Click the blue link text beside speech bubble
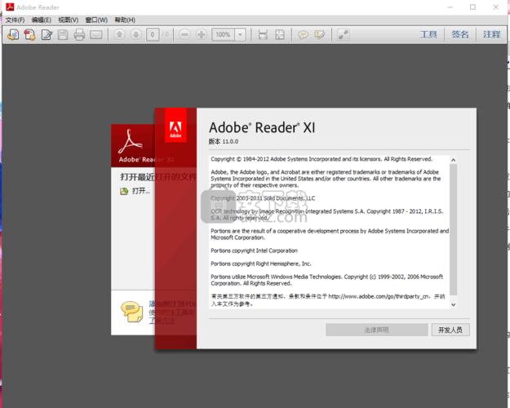 (x=172, y=312)
